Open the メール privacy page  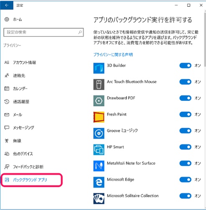point(18,115)
